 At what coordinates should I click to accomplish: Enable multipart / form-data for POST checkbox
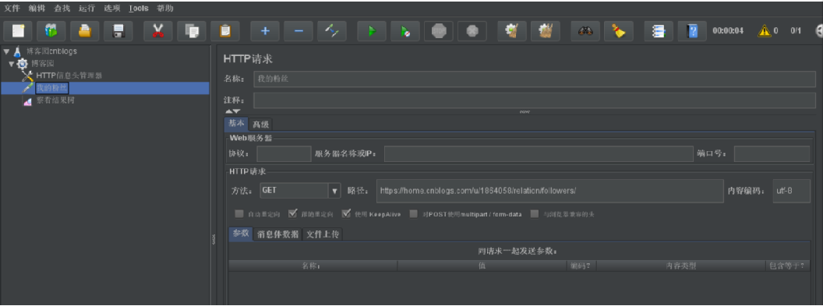(x=414, y=214)
